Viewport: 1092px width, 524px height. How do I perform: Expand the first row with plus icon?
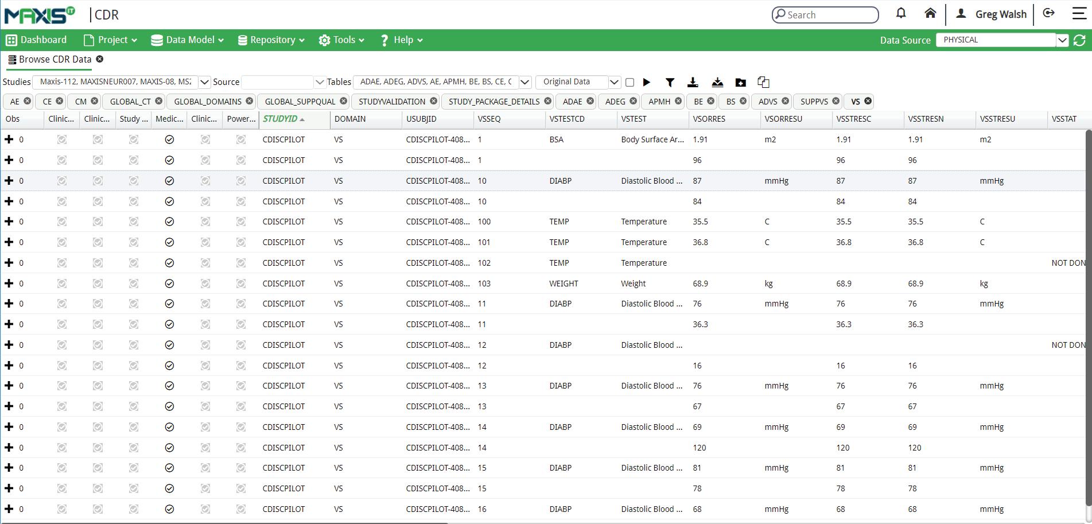tap(9, 139)
